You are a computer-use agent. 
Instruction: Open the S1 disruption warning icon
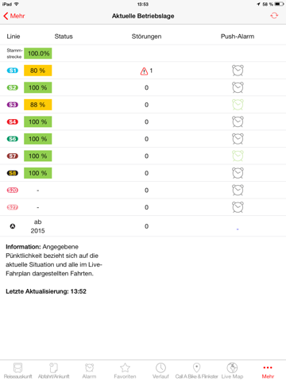pyautogui.click(x=144, y=71)
